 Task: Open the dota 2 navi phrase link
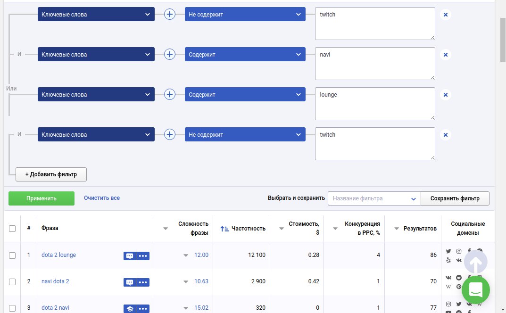(55, 308)
